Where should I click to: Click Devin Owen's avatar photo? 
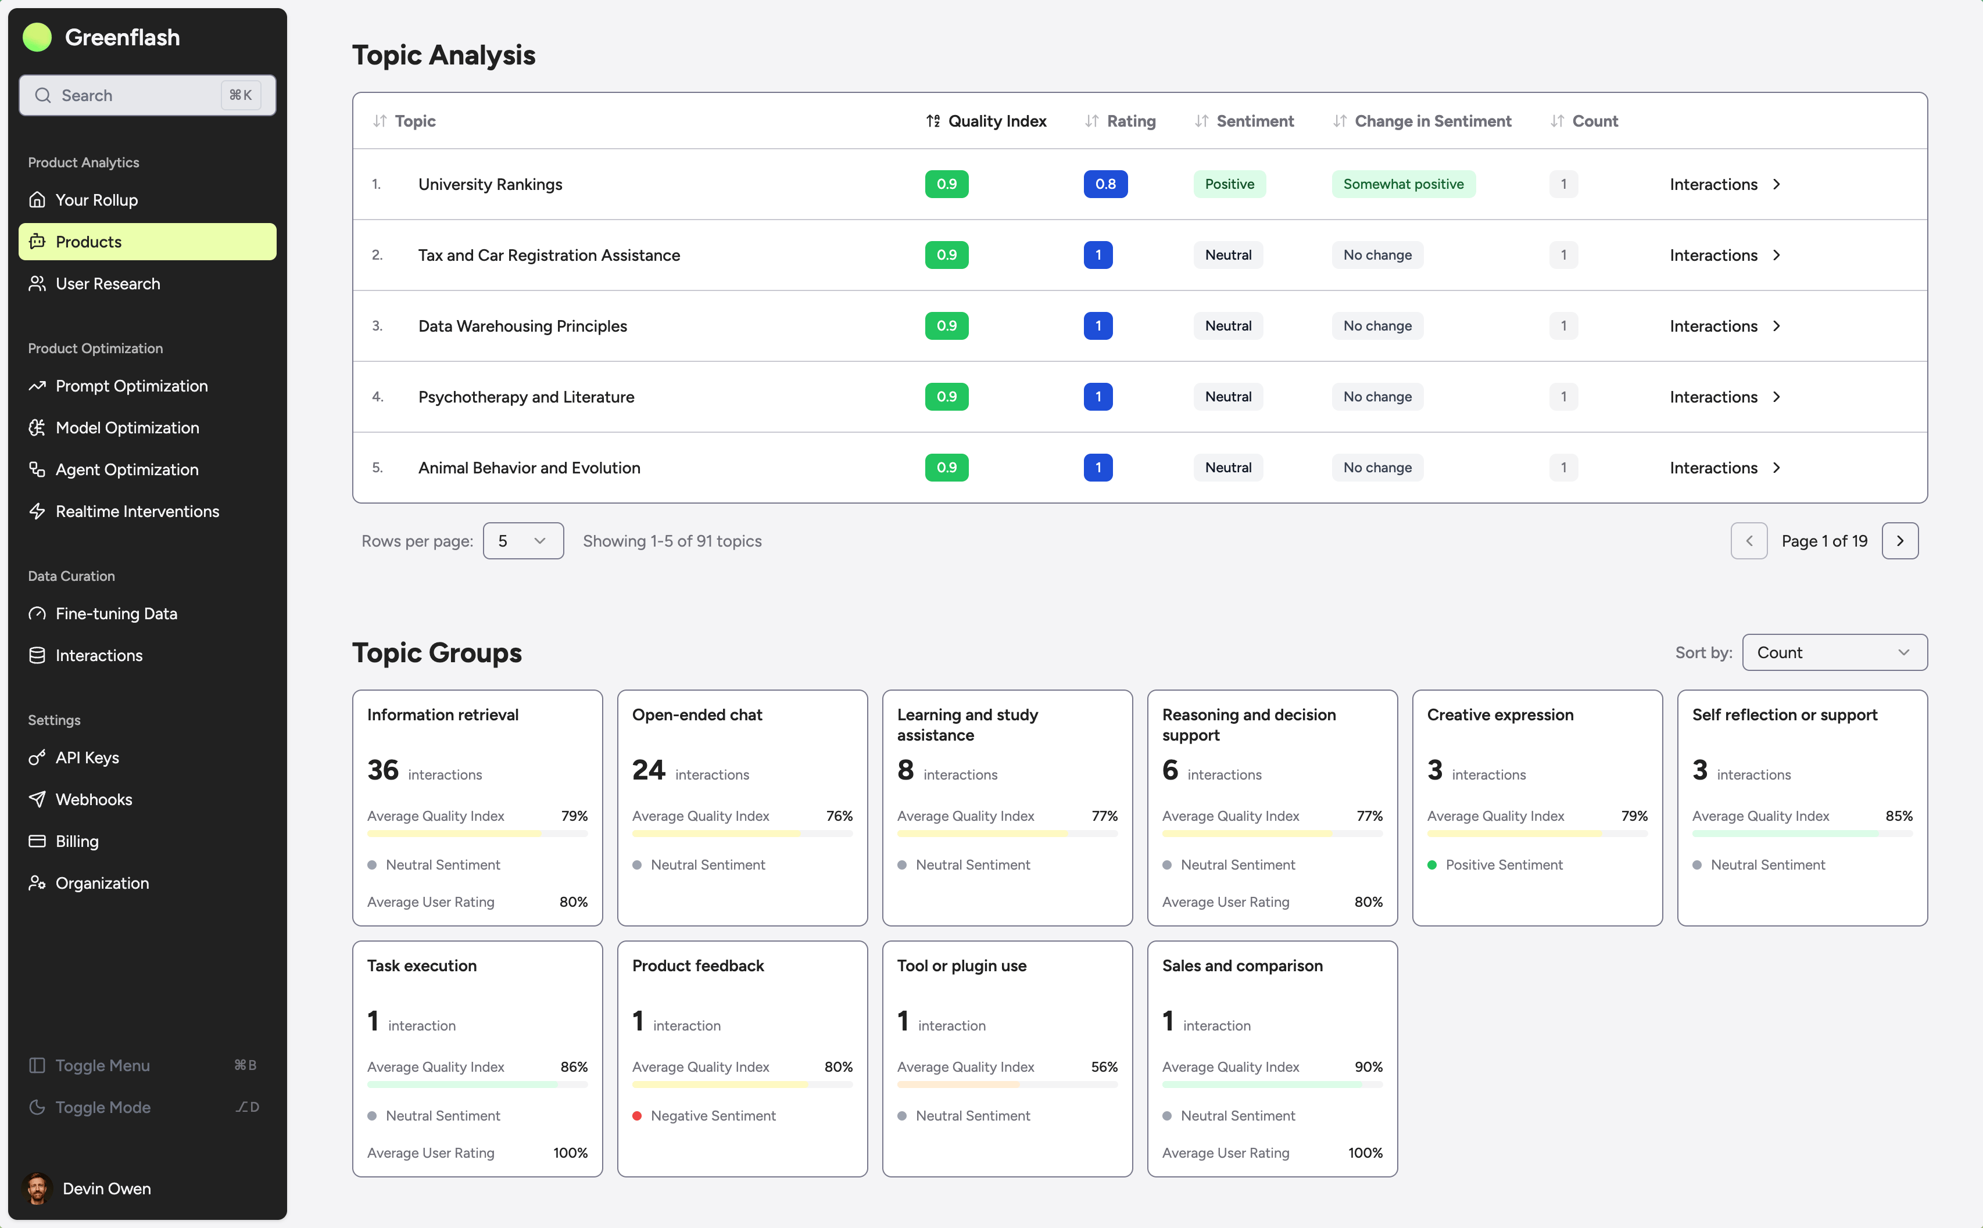(x=37, y=1188)
